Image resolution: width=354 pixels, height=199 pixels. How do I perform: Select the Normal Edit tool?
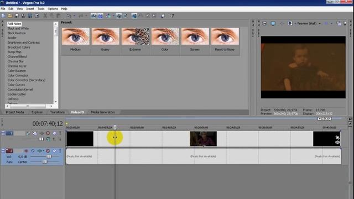click(134, 16)
